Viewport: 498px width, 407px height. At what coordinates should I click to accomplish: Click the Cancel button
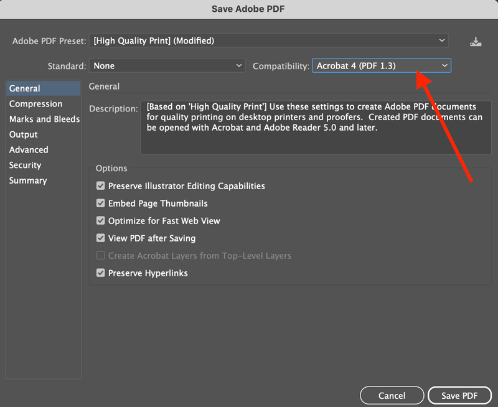(x=392, y=395)
